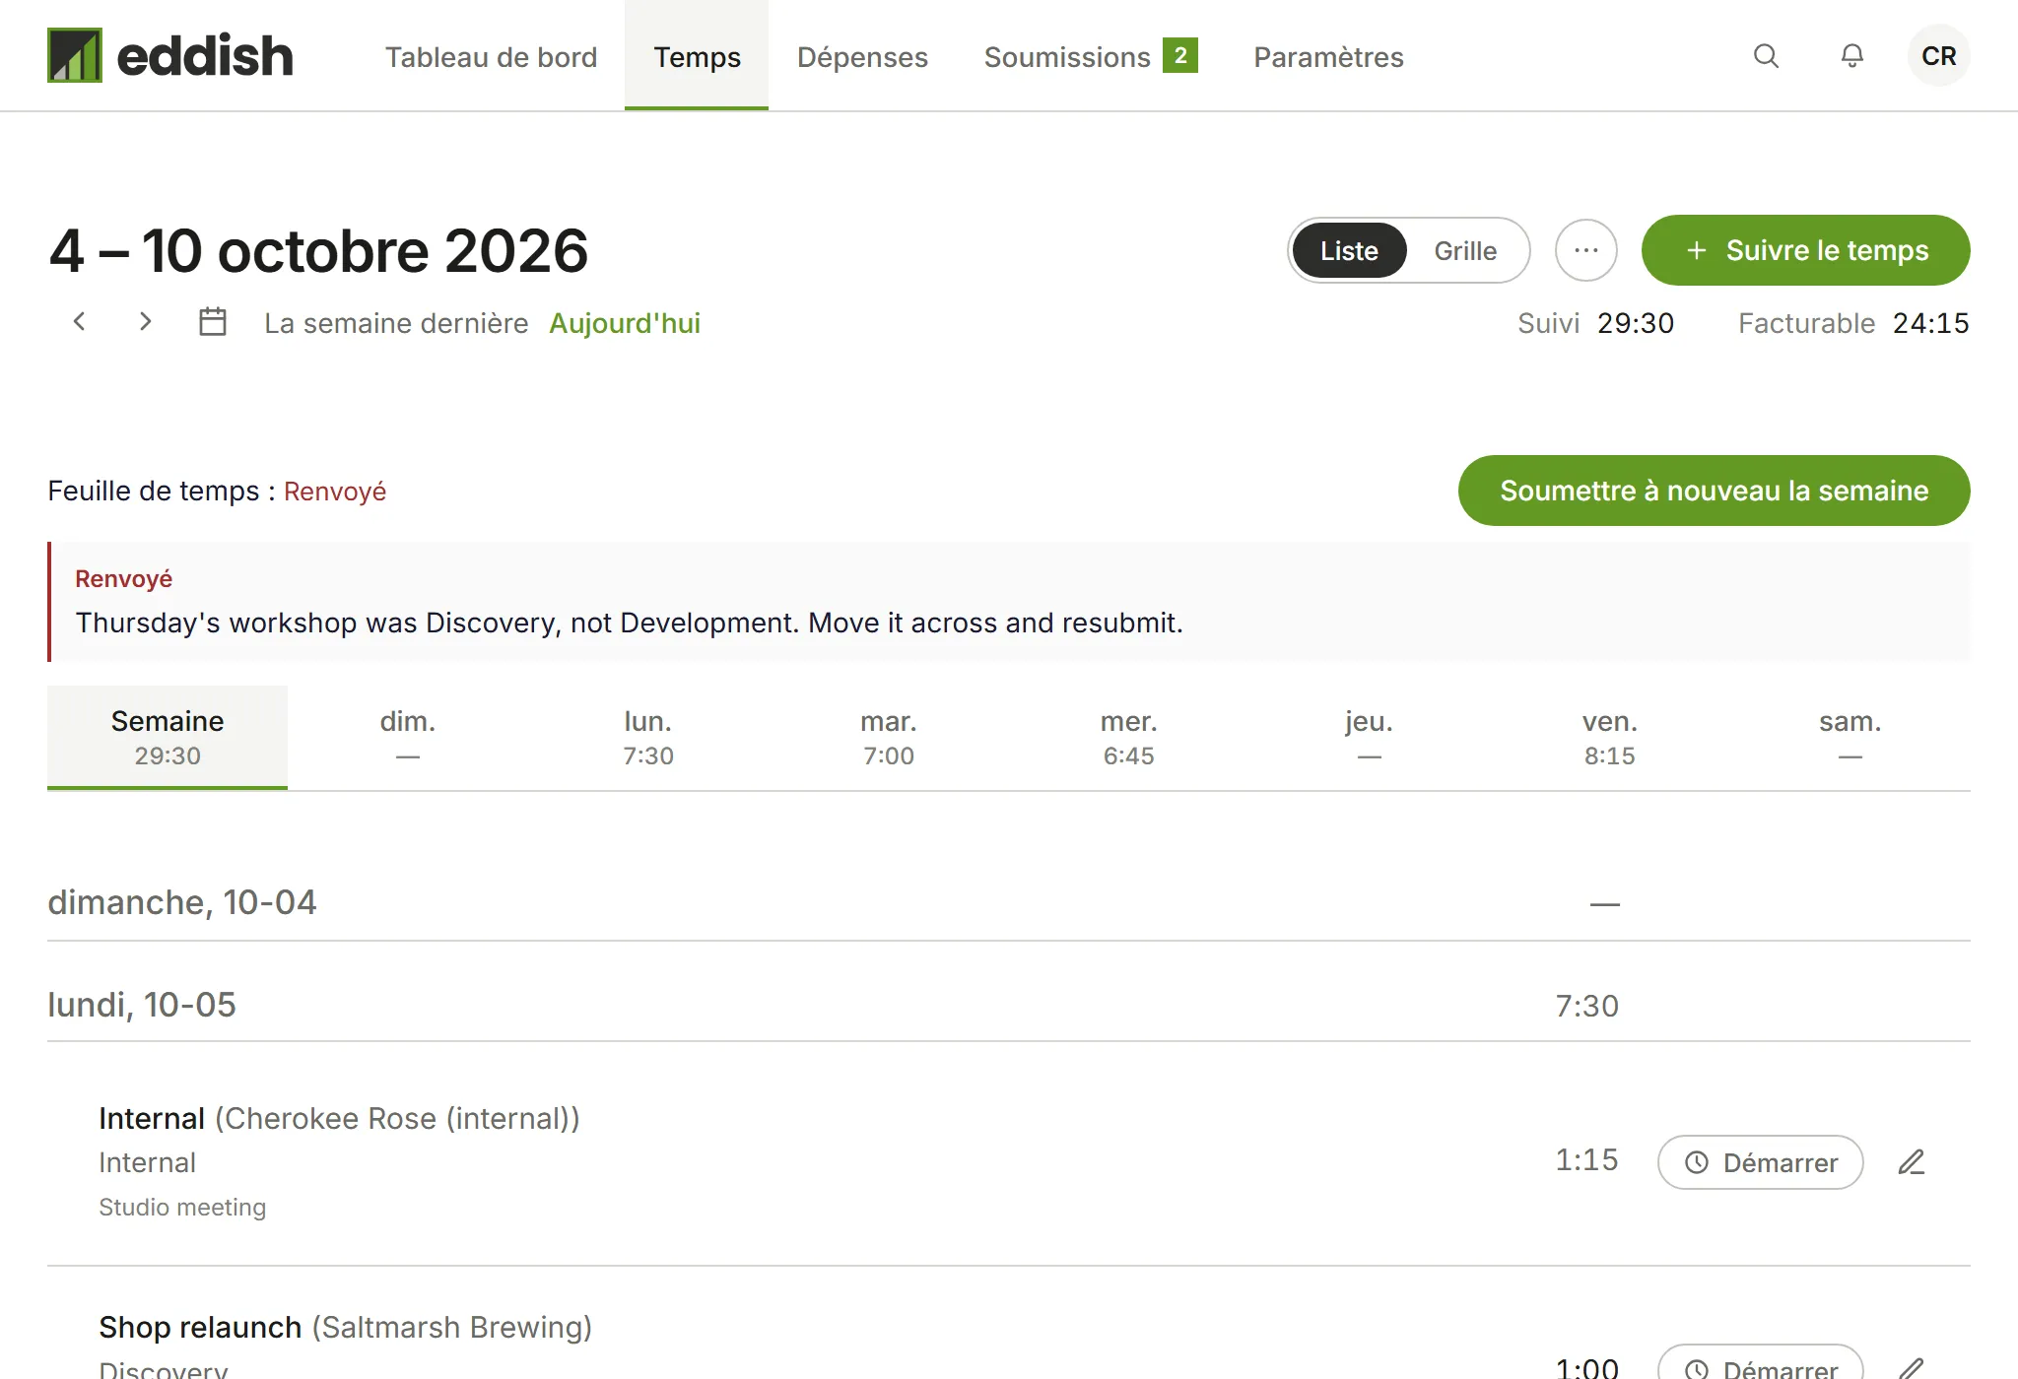2018x1379 pixels.
Task: Click the Thursday's workshop reviewer note
Action: [x=629, y=623]
